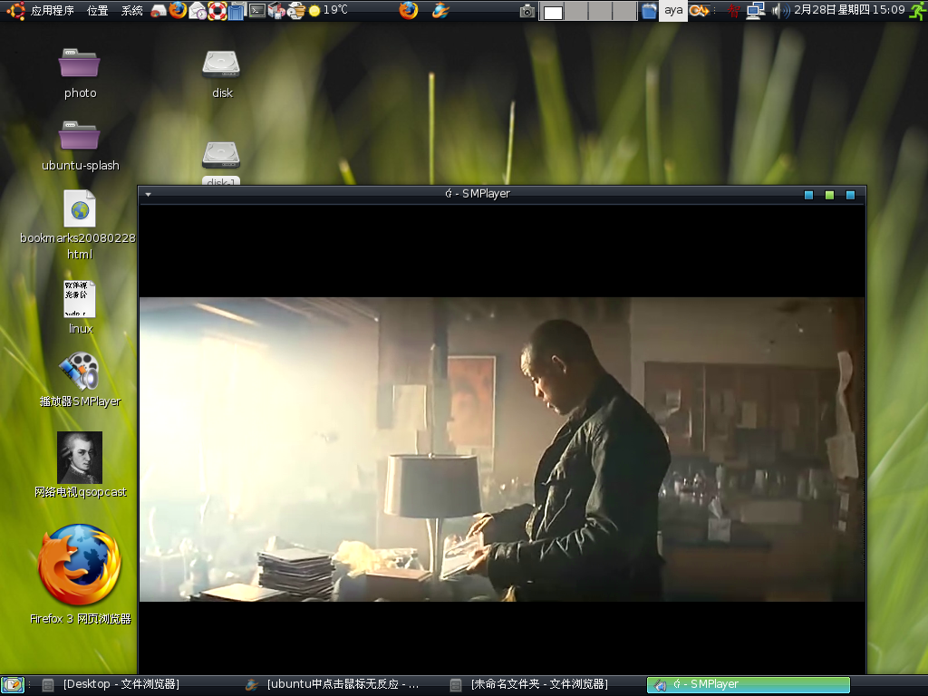Open the clock showing 2月28日 星期四 15:09
This screenshot has width=928, height=696.
click(x=849, y=10)
